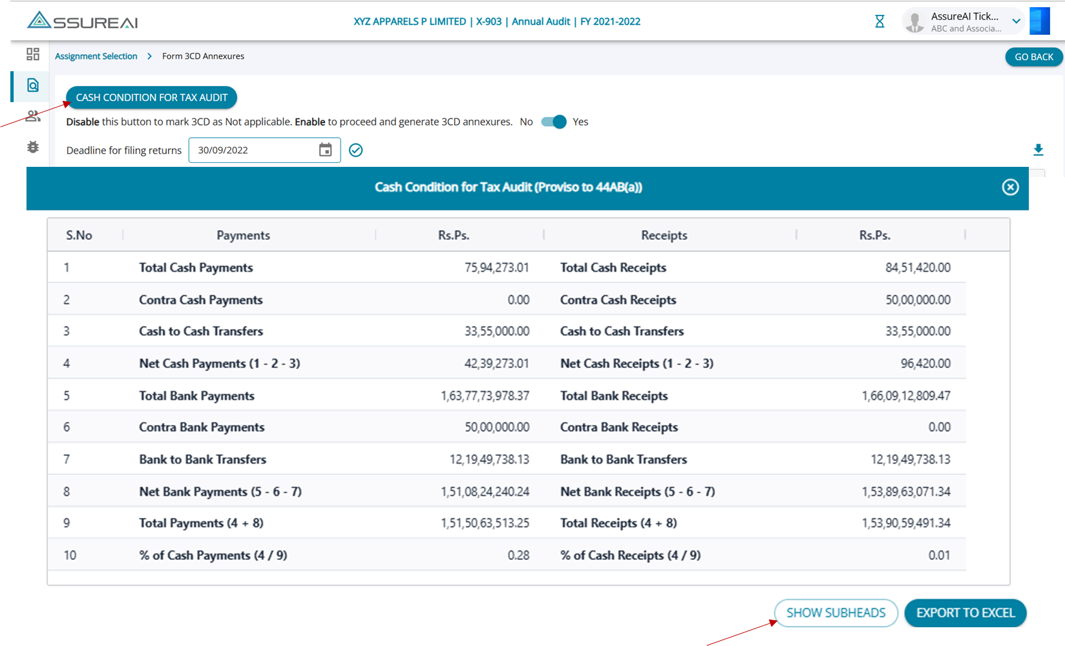1065x646 pixels.
Task: Click the value 1,63,77,73,978.37
Action: pos(485,396)
